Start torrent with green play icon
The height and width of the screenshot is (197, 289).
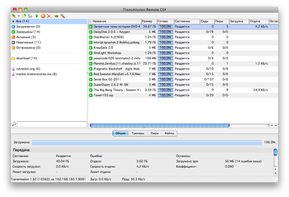[x=37, y=16]
